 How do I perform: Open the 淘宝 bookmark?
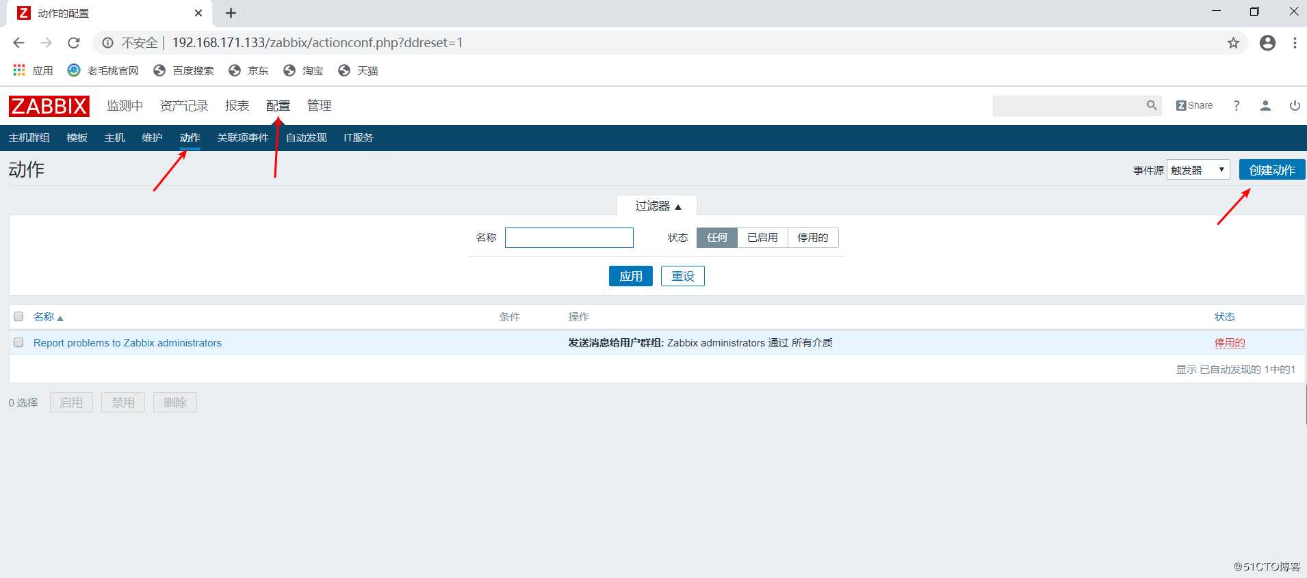[x=303, y=70]
